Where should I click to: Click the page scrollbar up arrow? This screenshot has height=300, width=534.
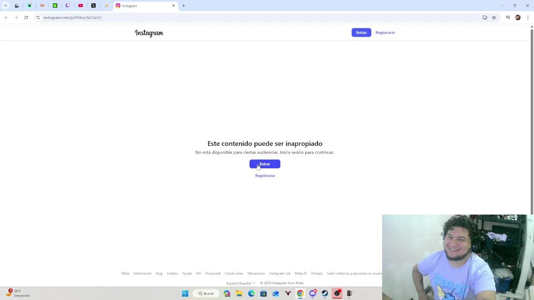click(531, 27)
